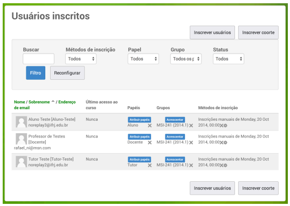Remove Tutor Teste from group MSI-241
The height and width of the screenshot is (206, 290).
tap(191, 165)
